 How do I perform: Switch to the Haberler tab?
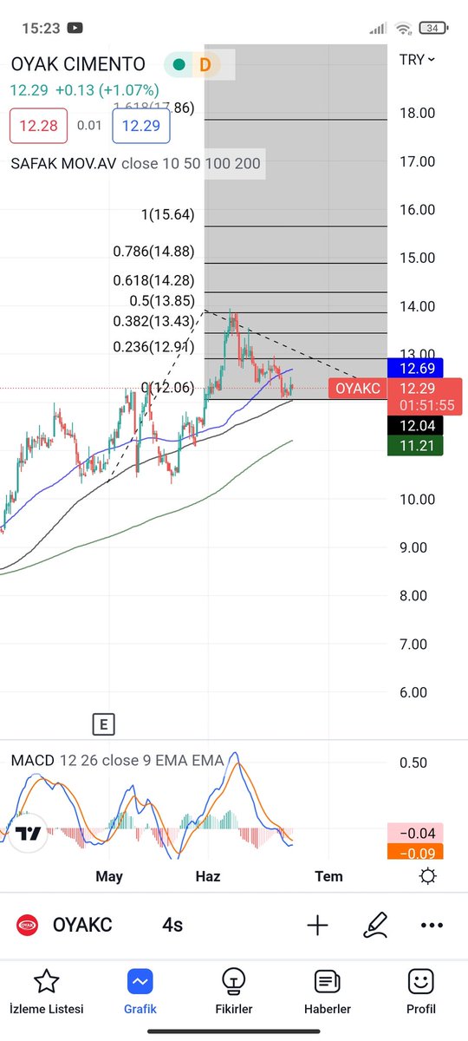(x=327, y=992)
